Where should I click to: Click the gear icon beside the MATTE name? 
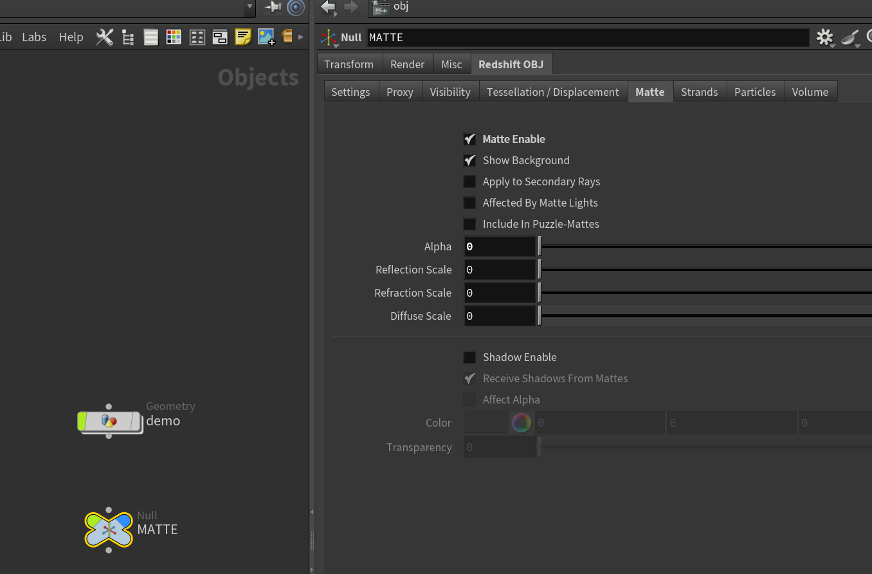click(824, 37)
